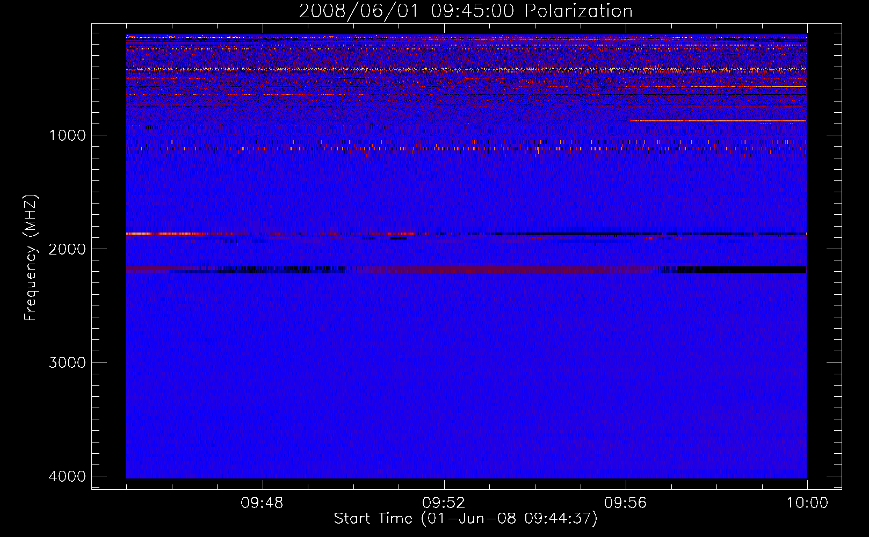This screenshot has width=869, height=537.
Task: Click the 4000 frequency tick label
Action: (67, 476)
